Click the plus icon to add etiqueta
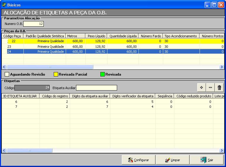 (x=201, y=87)
